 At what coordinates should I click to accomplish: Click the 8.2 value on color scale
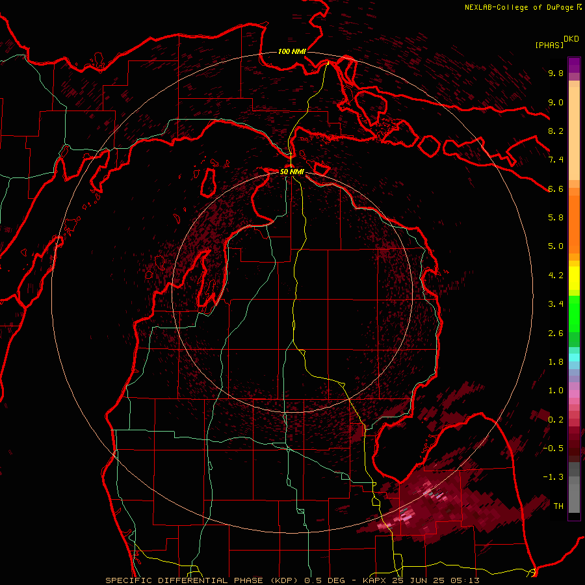click(556, 131)
